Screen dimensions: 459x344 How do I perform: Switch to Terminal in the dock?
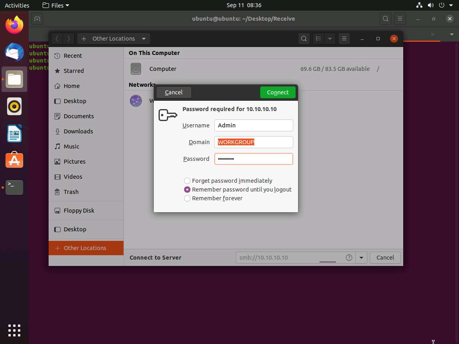pos(14,187)
